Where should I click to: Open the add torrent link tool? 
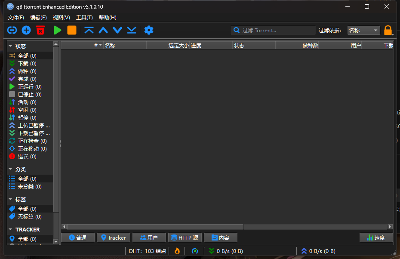tap(12, 30)
